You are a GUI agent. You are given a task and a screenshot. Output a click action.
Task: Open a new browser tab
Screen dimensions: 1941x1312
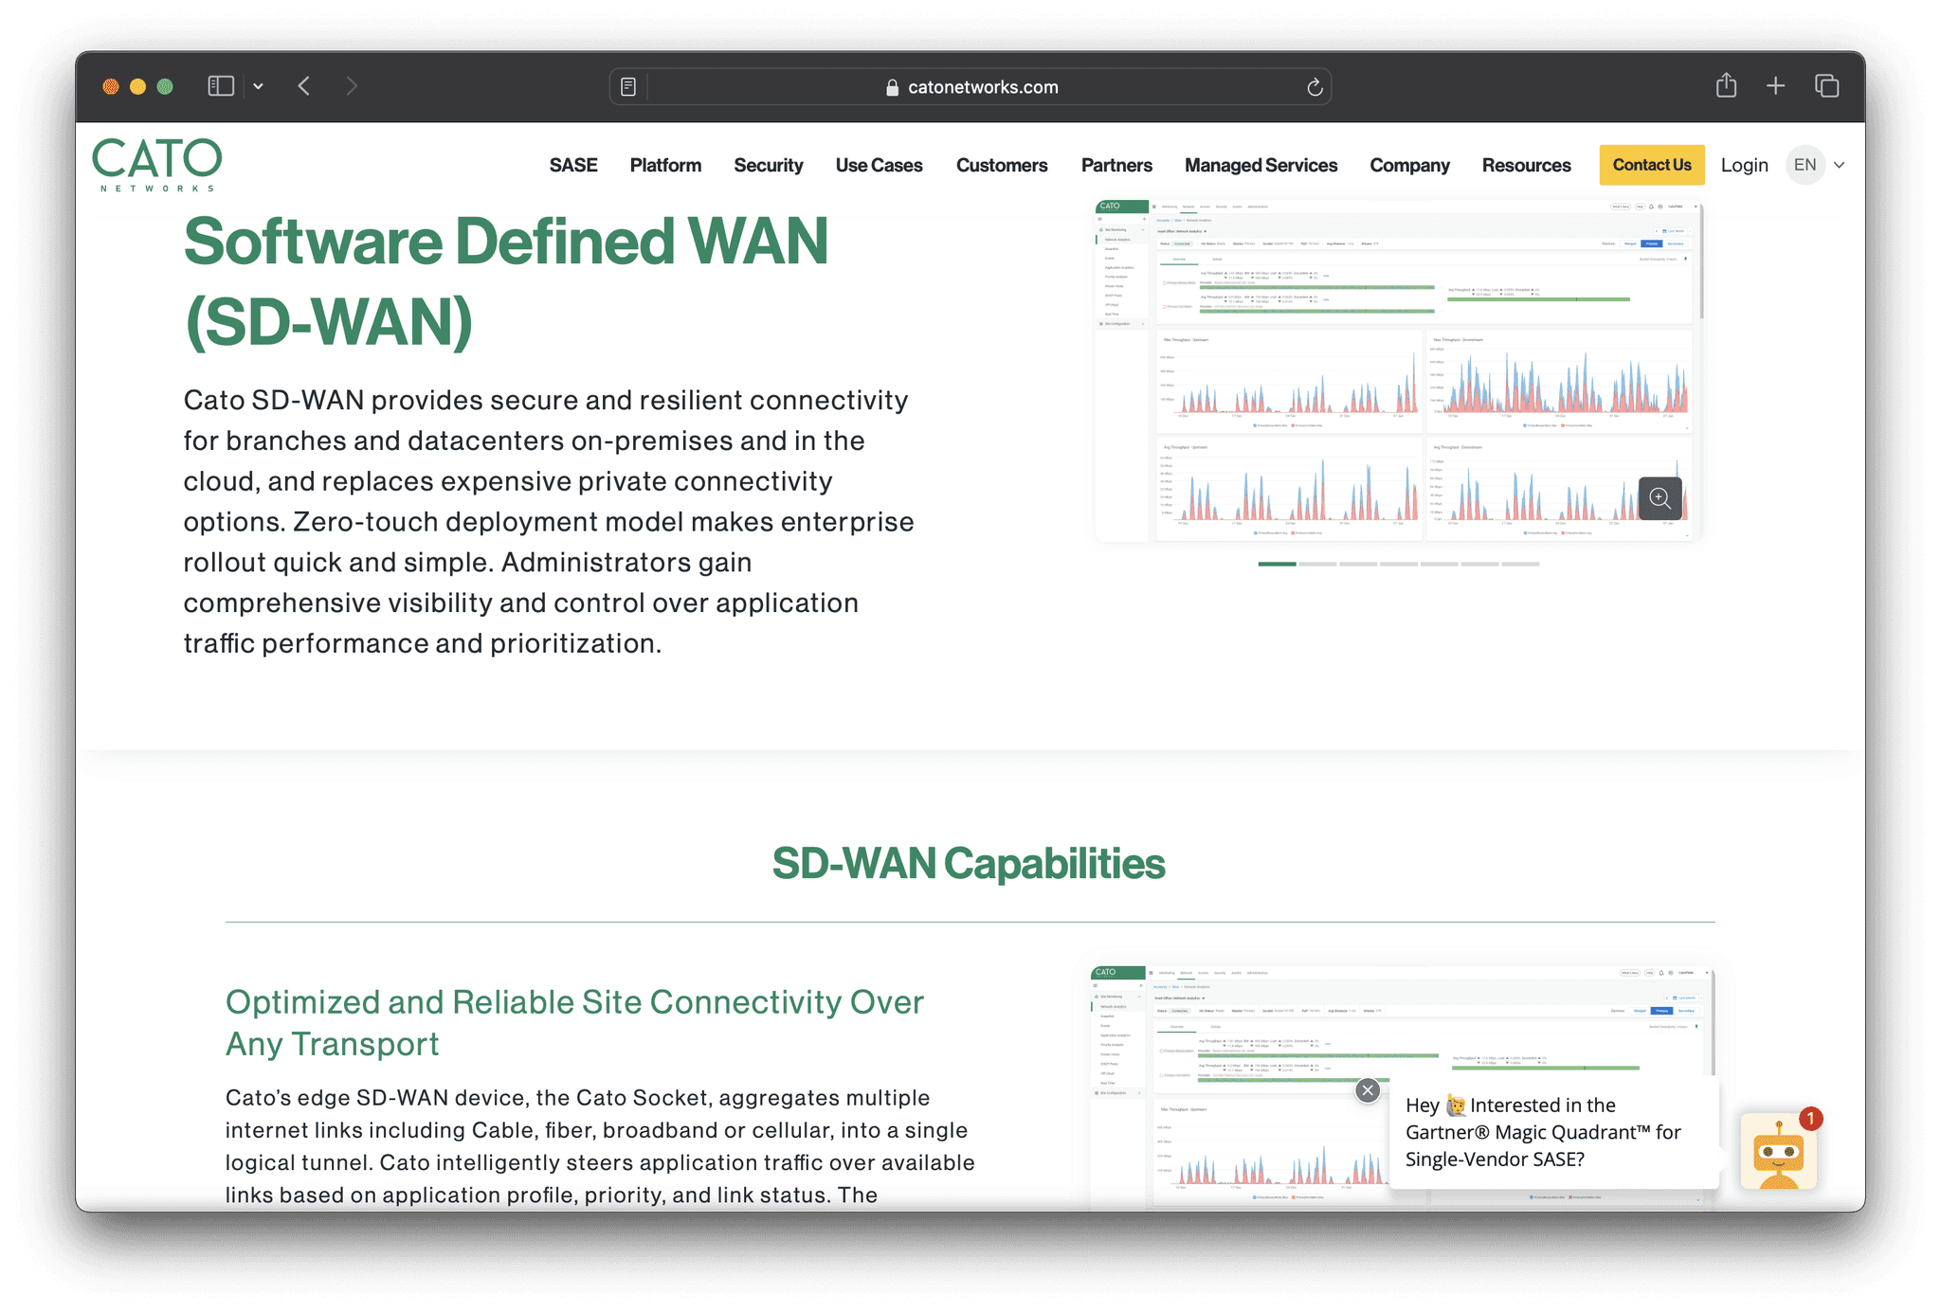point(1775,85)
